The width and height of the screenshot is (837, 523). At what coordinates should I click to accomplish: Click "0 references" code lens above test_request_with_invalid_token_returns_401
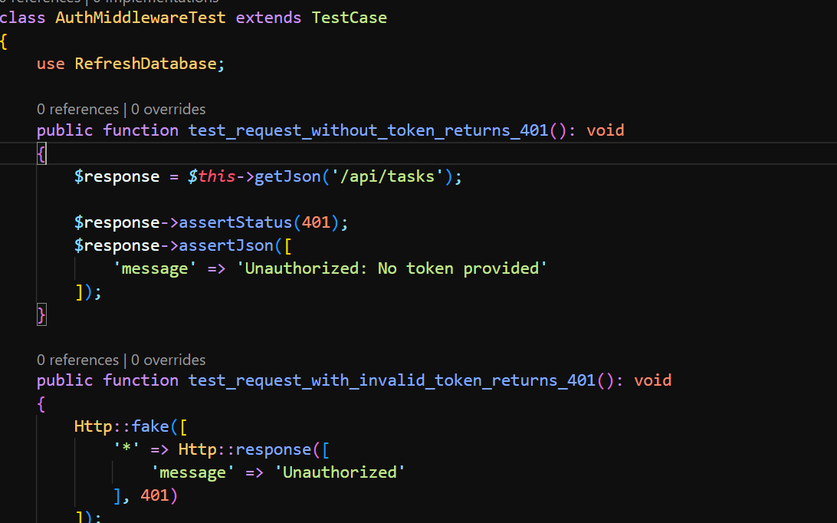click(78, 360)
